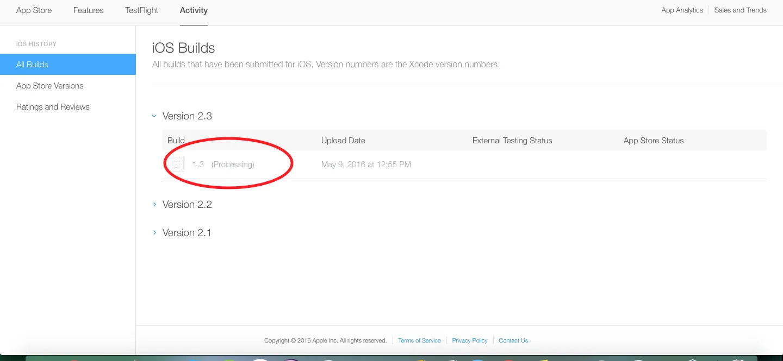The image size is (783, 361).
Task: Open the TestFlight tab
Action: 141,10
